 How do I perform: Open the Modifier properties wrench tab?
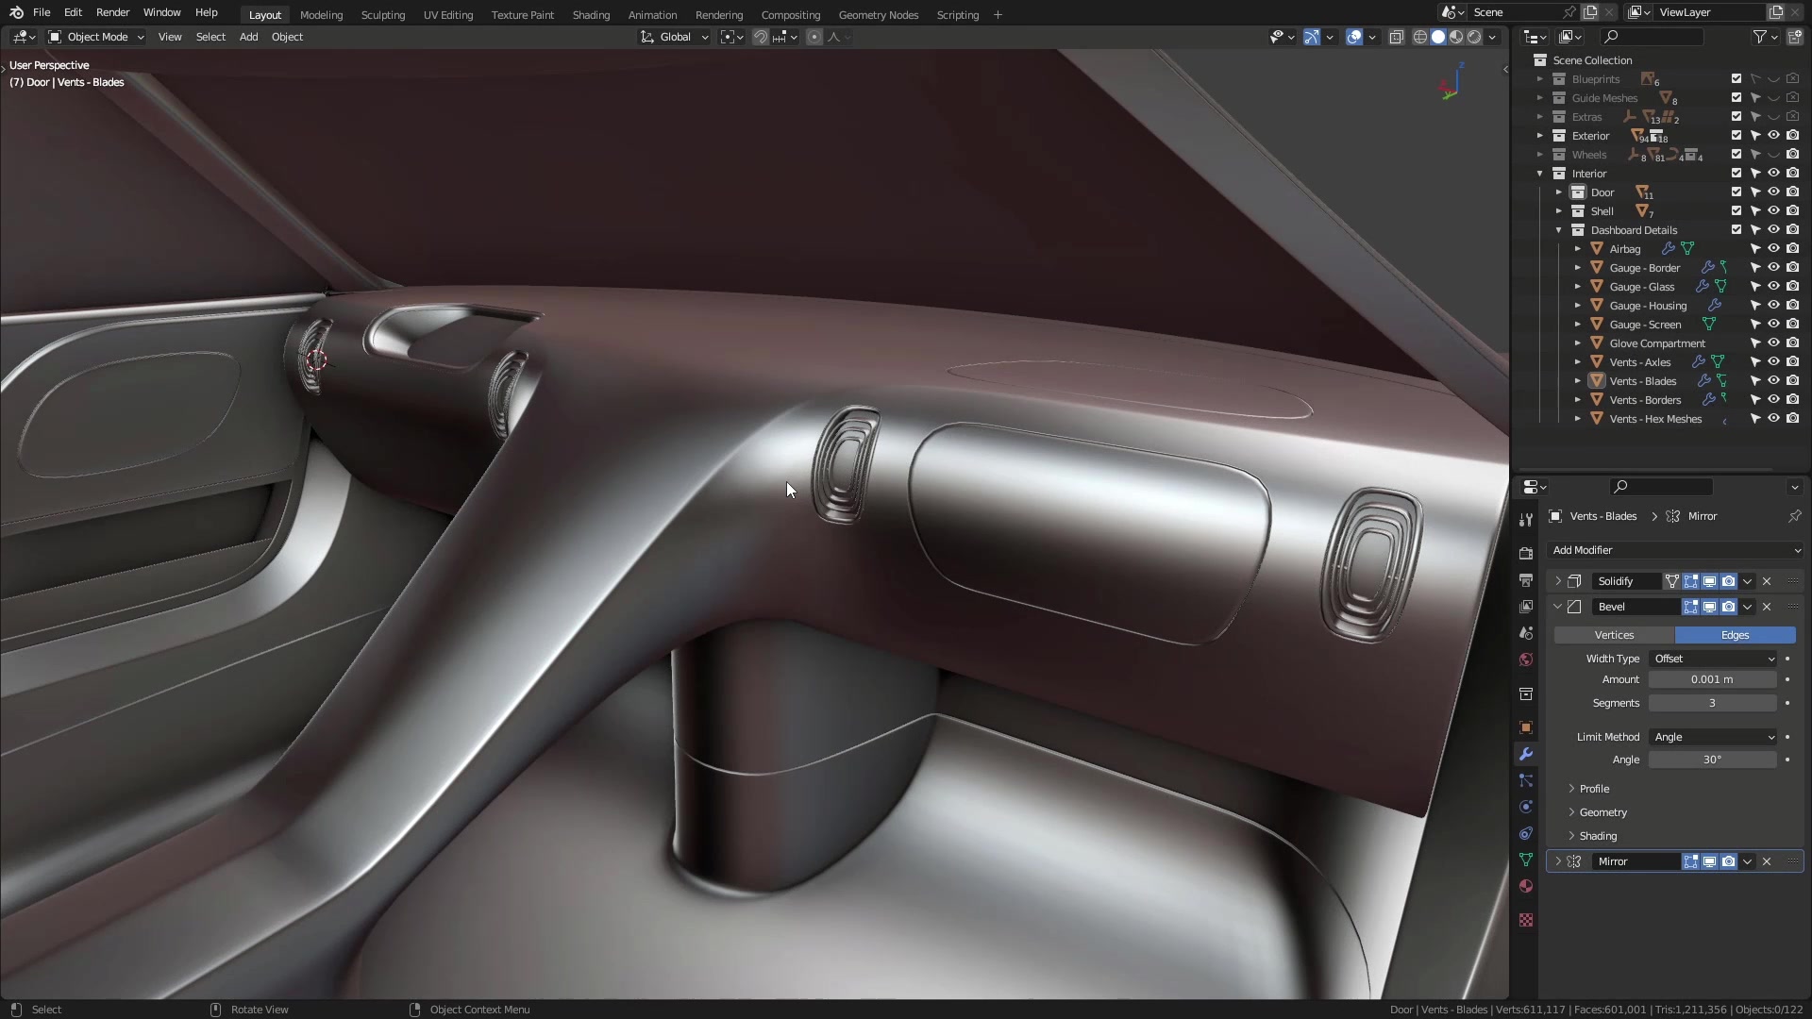[1526, 754]
